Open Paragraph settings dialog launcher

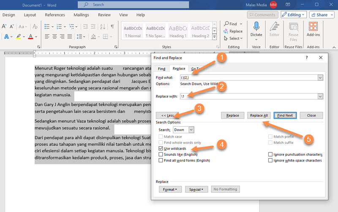point(116,47)
